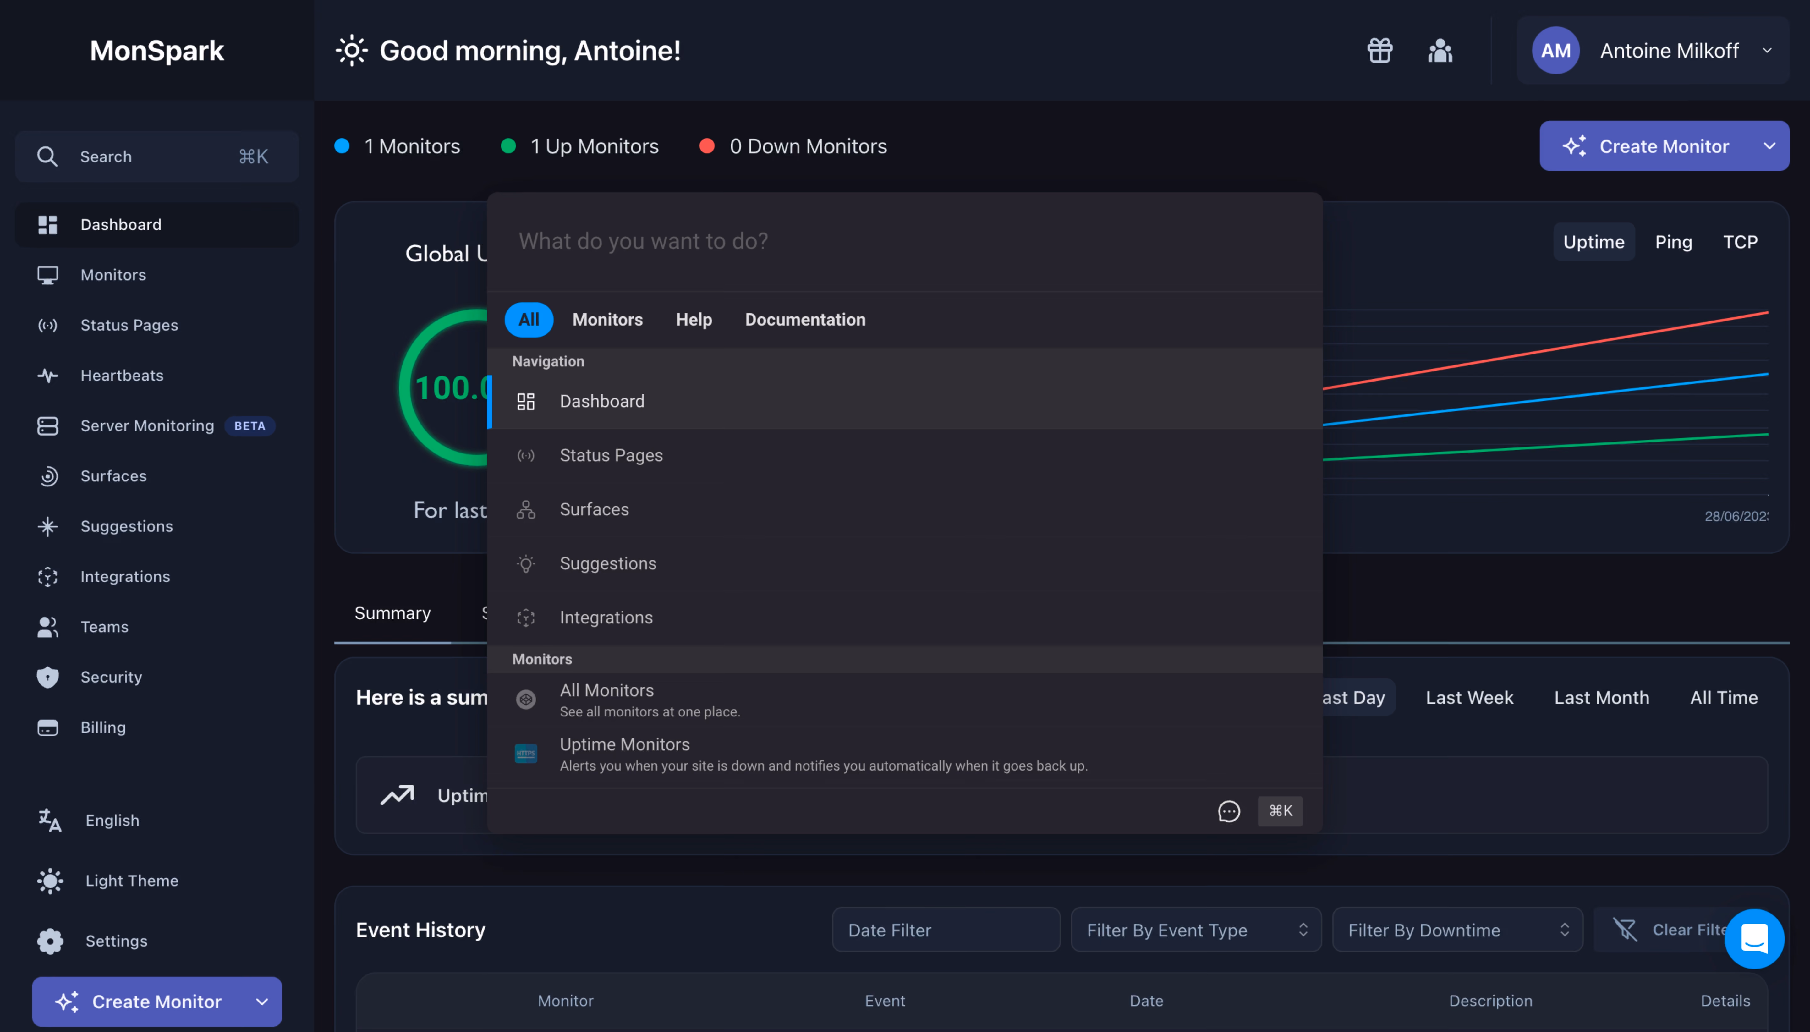Open Billing in the sidebar
This screenshot has width=1810, height=1032.
156,728
